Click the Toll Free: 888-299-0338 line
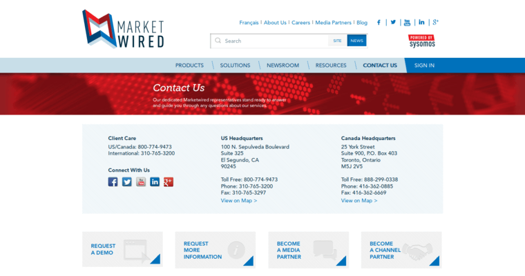 (x=370, y=179)
